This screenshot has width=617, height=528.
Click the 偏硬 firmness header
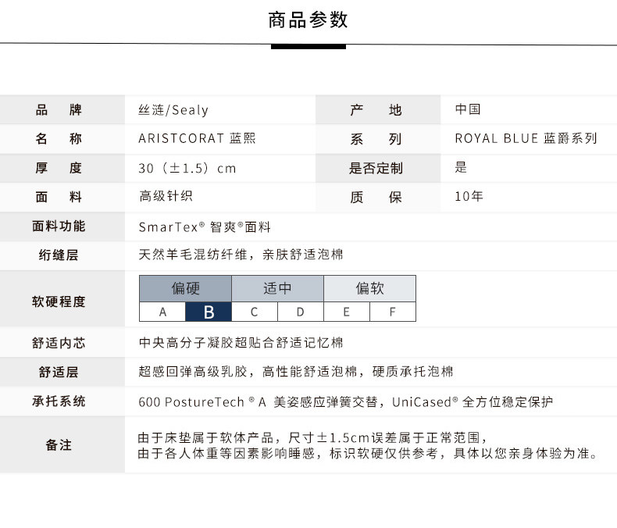pos(185,288)
